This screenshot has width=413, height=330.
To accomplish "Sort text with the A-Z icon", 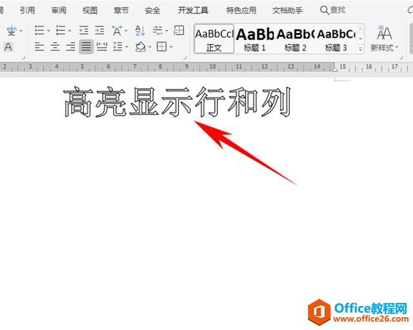I will [140, 30].
